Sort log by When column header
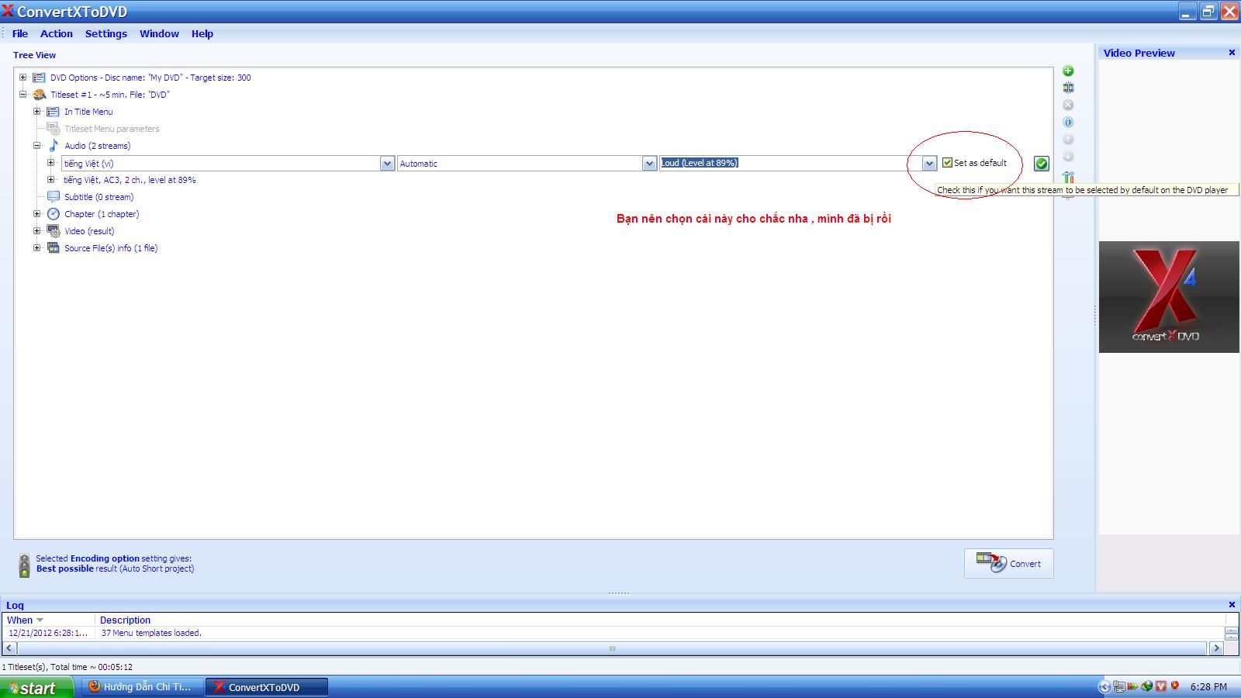Viewport: 1241px width, 698px height. (49, 620)
